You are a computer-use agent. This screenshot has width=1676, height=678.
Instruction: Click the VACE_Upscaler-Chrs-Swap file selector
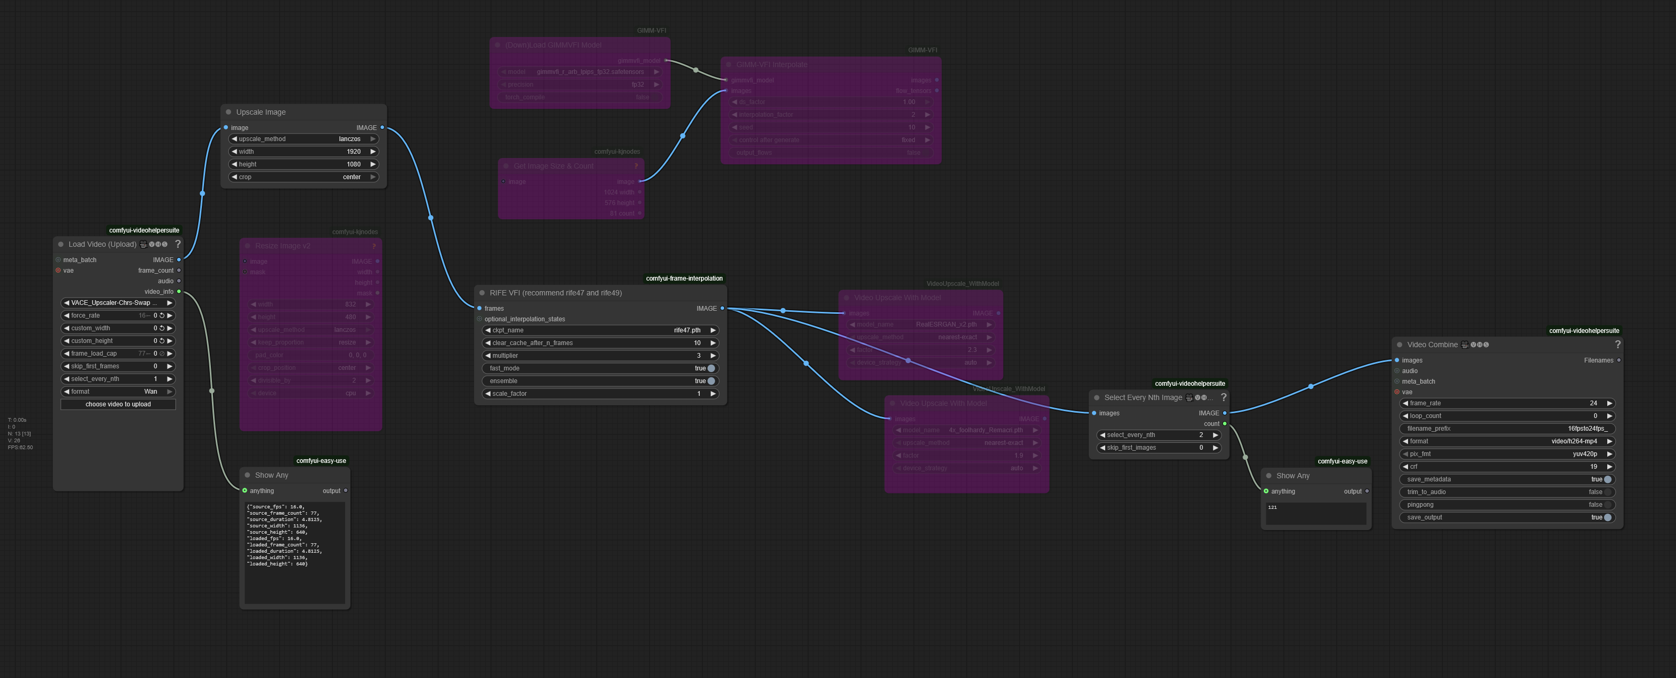(x=118, y=303)
